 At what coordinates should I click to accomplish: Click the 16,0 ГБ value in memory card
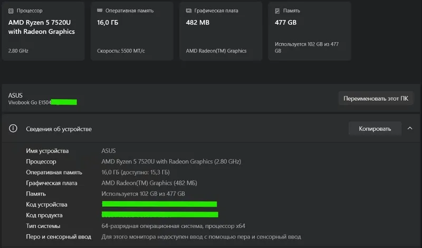(108, 23)
